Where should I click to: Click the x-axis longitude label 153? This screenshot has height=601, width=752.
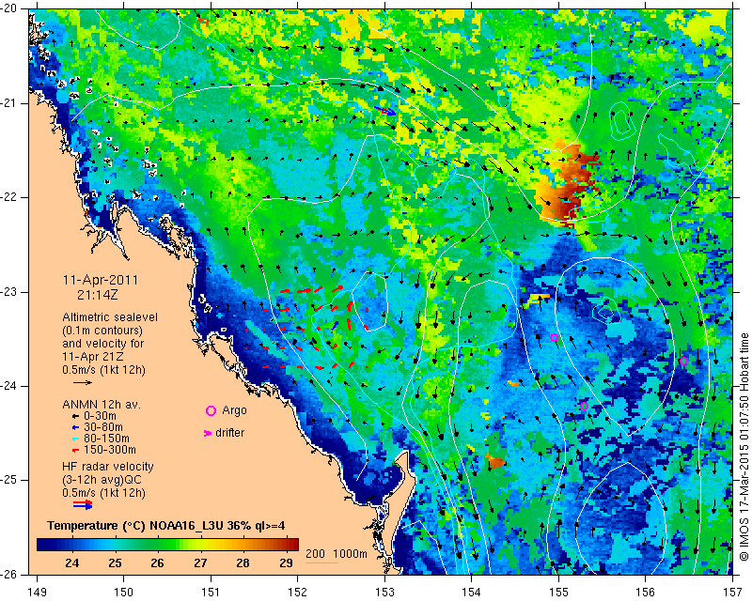[384, 593]
